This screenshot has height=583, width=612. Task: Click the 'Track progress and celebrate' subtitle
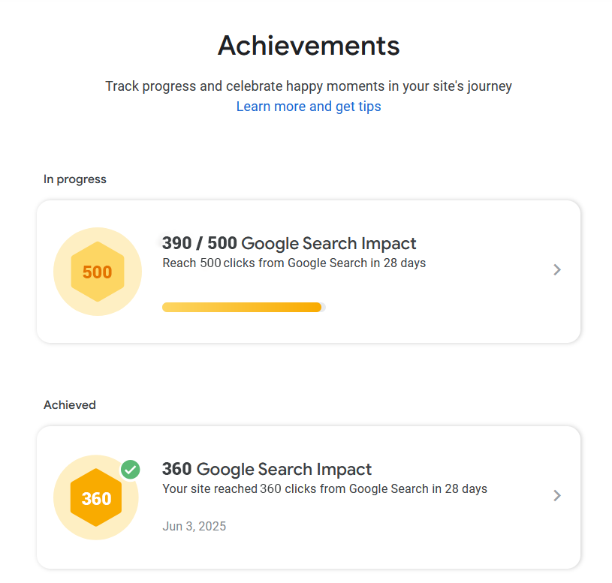point(309,86)
